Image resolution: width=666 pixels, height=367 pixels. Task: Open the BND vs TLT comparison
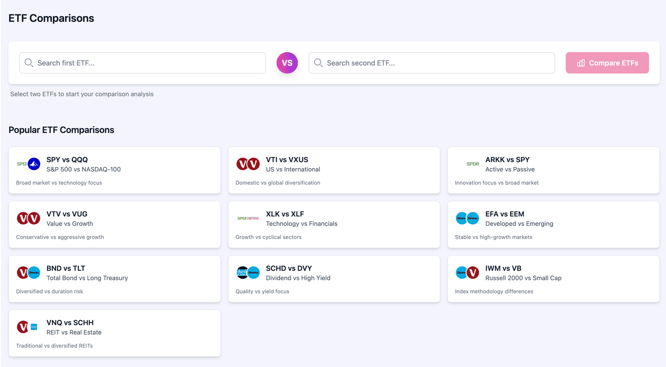click(115, 279)
